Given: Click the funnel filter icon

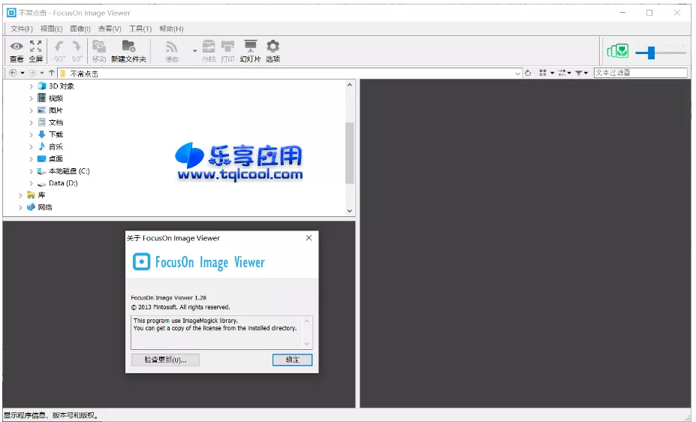Looking at the screenshot, I should tap(579, 73).
